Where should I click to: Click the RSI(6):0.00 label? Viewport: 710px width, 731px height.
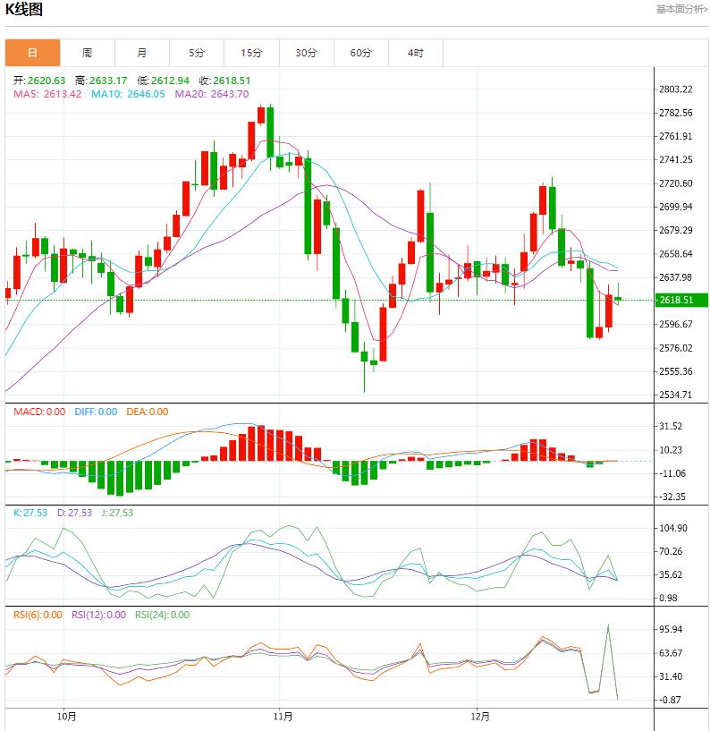(38, 615)
